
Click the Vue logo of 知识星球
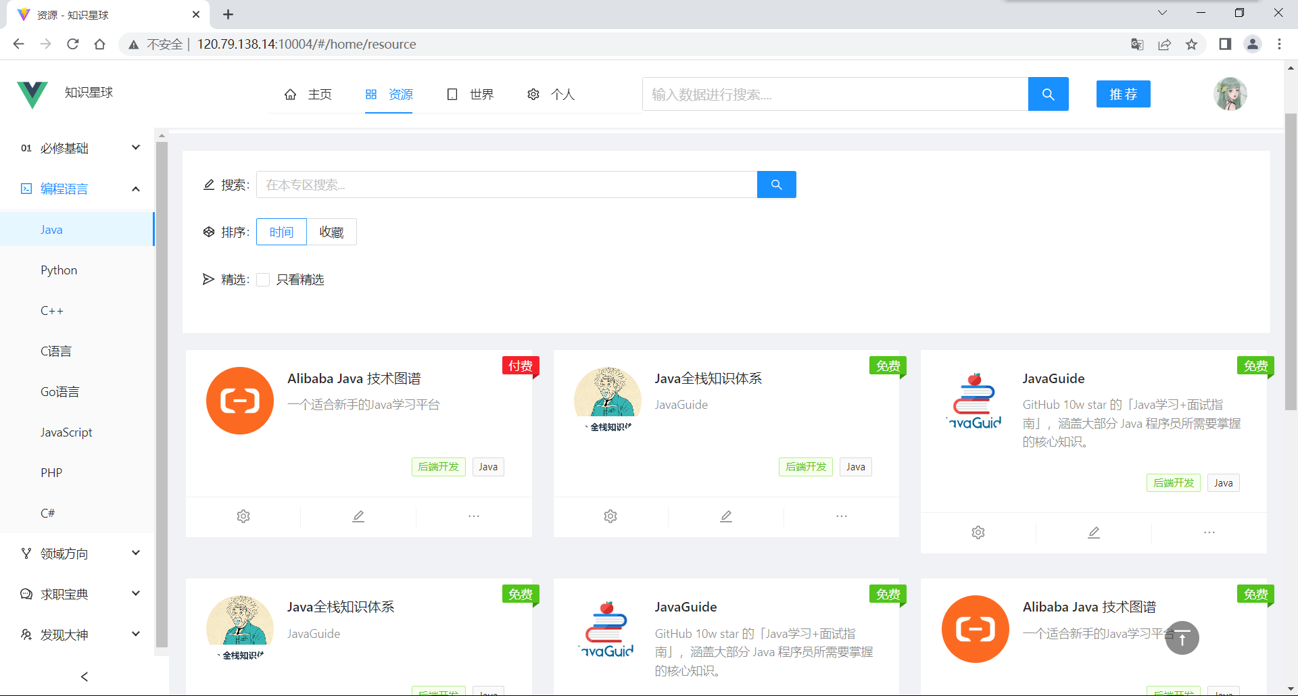32,94
